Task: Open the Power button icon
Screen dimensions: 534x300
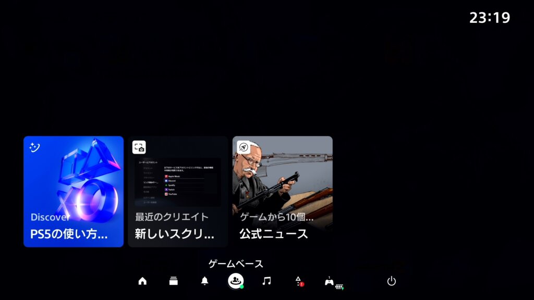Action: [x=391, y=281]
